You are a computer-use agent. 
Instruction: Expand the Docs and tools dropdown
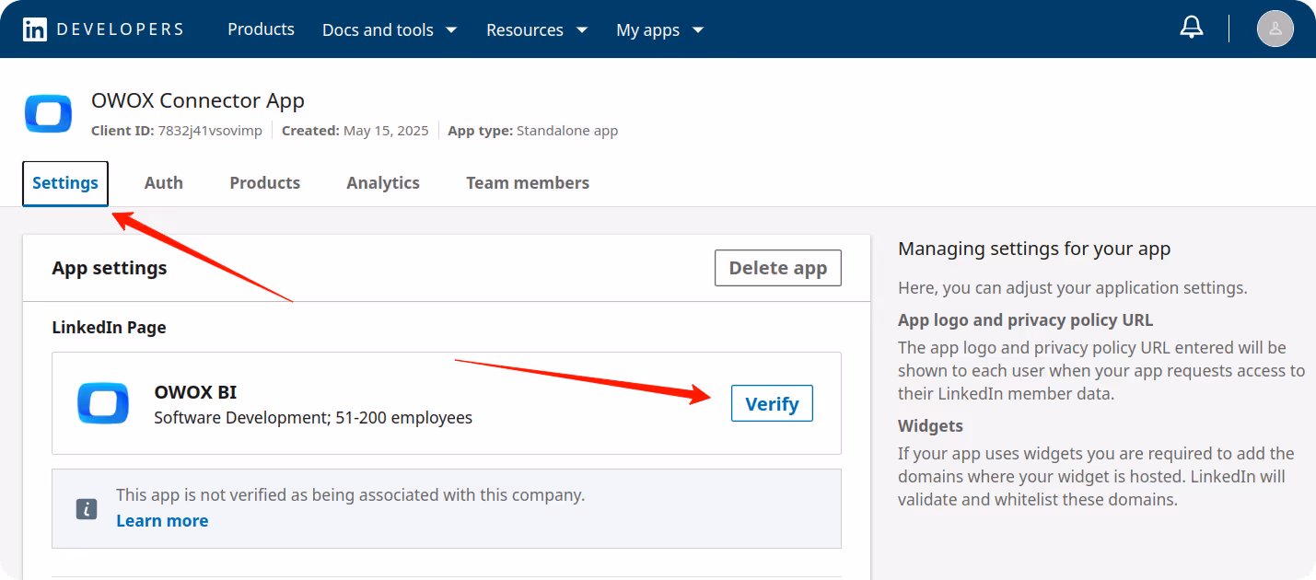tap(389, 29)
